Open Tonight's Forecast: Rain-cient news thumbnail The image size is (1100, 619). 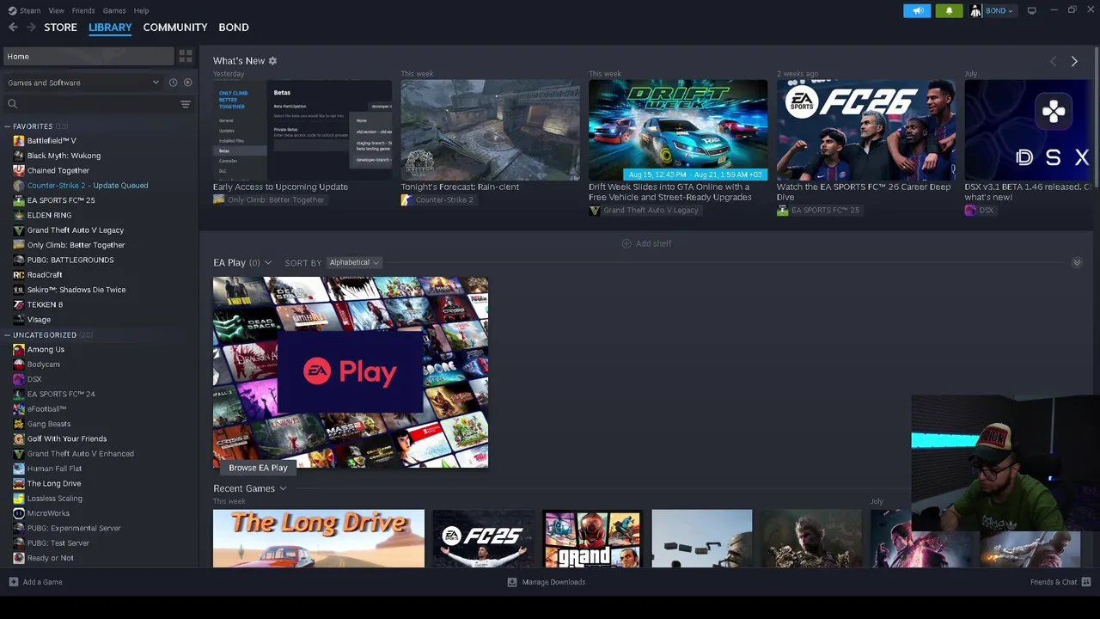pos(490,130)
